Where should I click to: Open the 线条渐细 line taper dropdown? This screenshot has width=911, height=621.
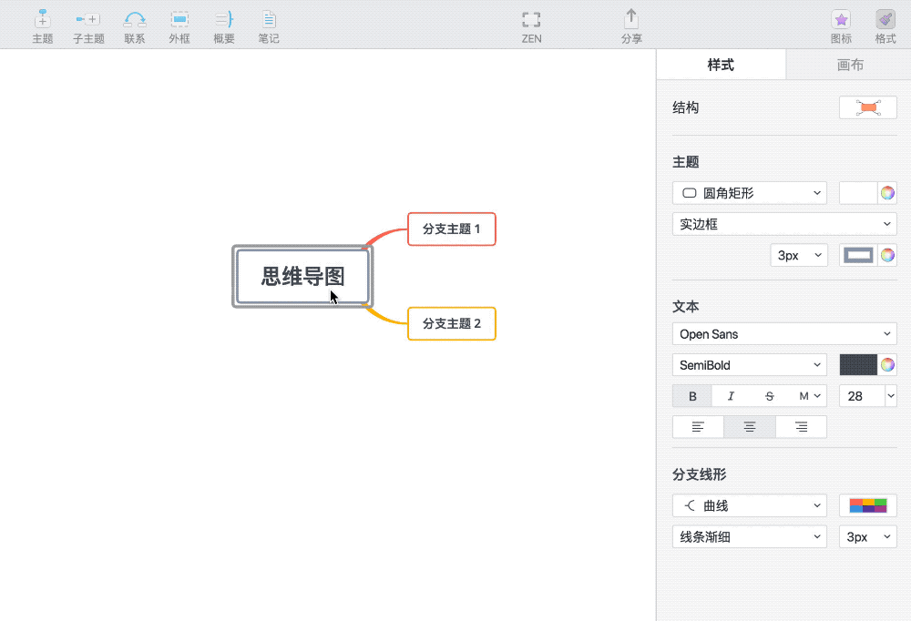(x=750, y=536)
